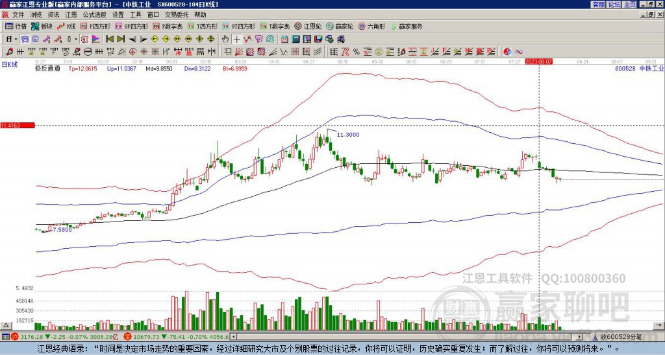Open the 行情 market quotes view

(16, 27)
